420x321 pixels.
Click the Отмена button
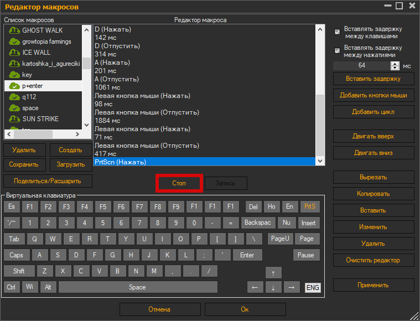coord(160,309)
